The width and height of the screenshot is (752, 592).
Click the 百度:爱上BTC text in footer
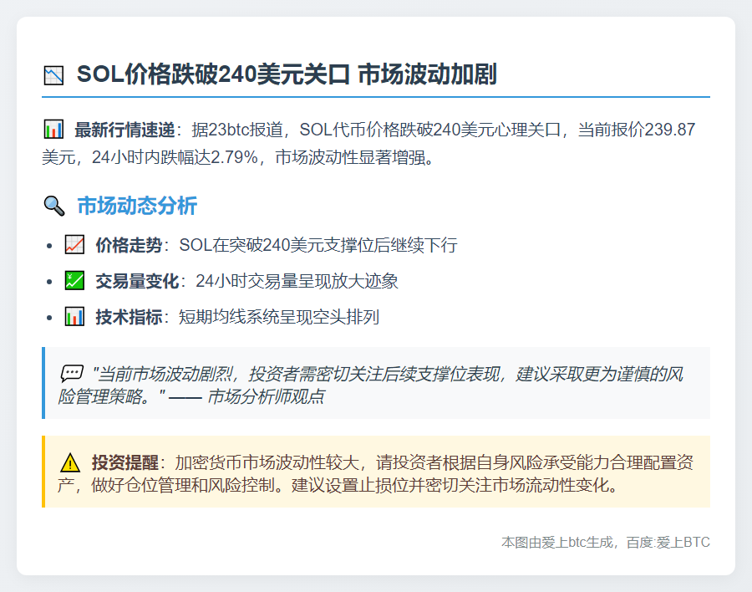666,543
